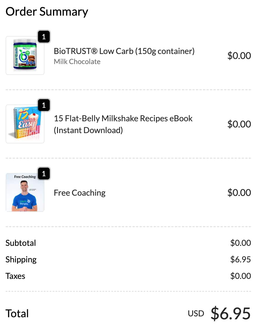Image resolution: width=259 pixels, height=327 pixels.
Task: Click the BioTRUST Low Carb product thumbnail
Action: coord(25,55)
